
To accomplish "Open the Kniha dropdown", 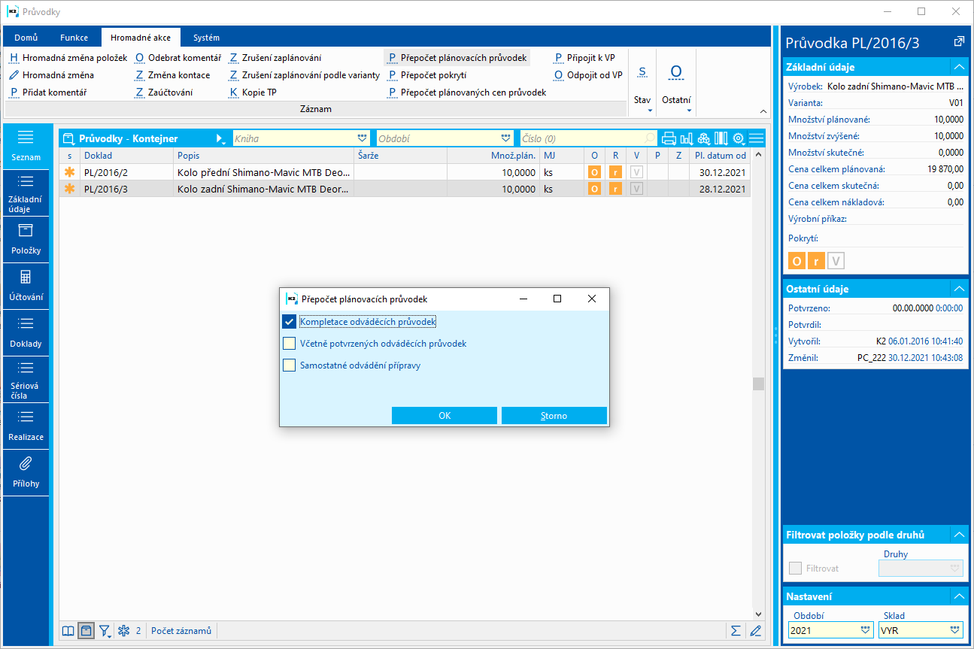I will point(363,138).
